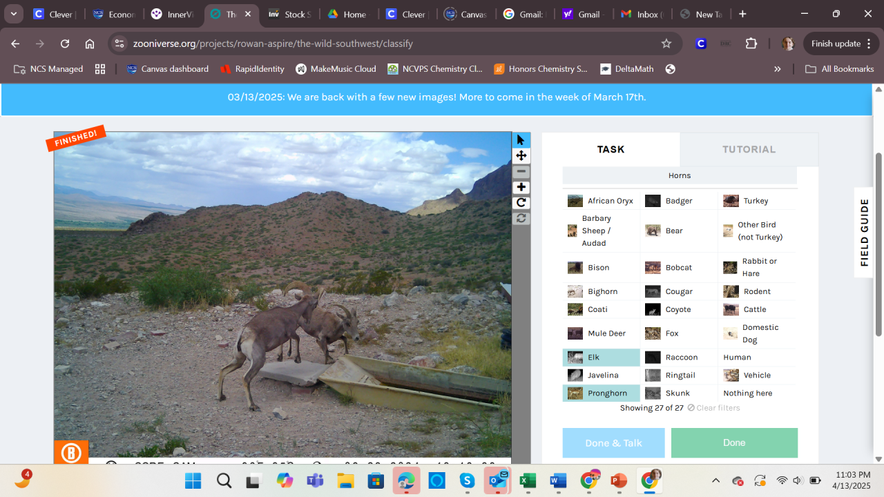Choose African Oryx species
Image resolution: width=884 pixels, height=497 pixels.
(602, 201)
